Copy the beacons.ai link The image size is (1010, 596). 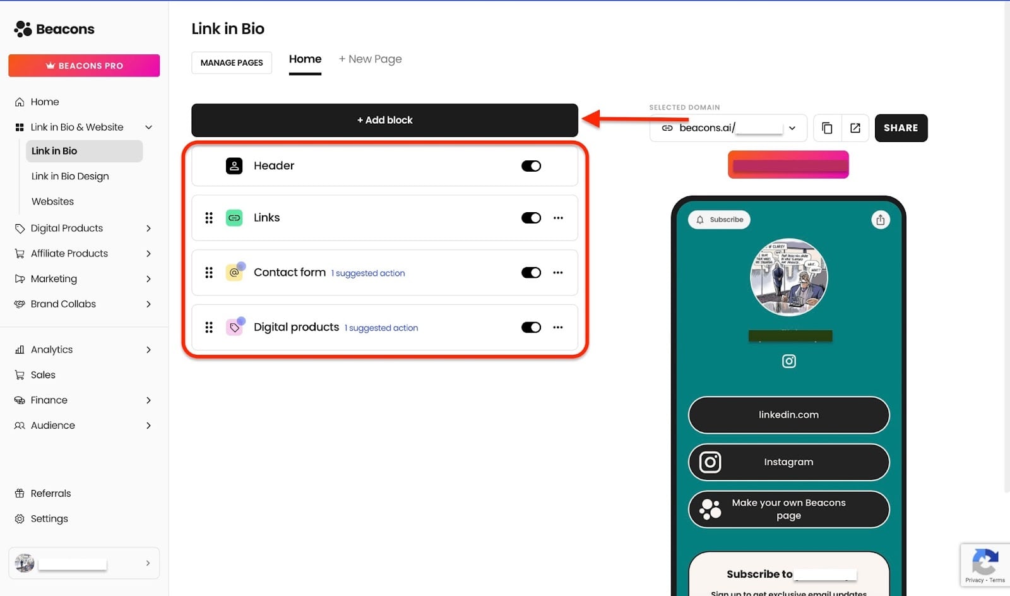827,128
